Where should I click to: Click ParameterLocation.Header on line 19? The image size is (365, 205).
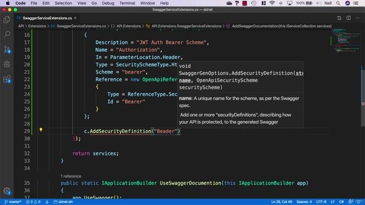(145, 57)
